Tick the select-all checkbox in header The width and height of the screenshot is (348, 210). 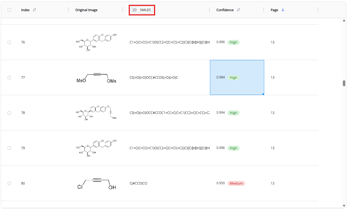point(9,10)
